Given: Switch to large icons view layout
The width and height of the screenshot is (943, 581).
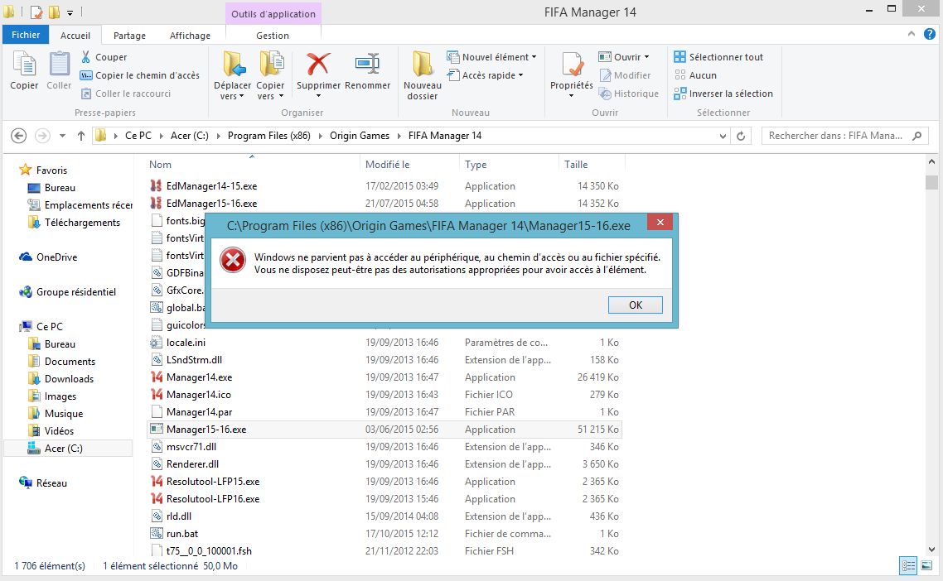Looking at the screenshot, I should pos(926,565).
